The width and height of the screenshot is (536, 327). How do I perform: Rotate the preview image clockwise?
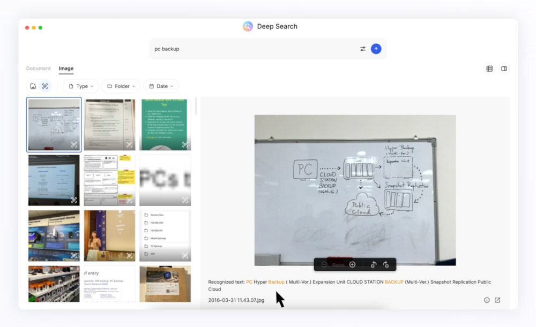point(385,264)
